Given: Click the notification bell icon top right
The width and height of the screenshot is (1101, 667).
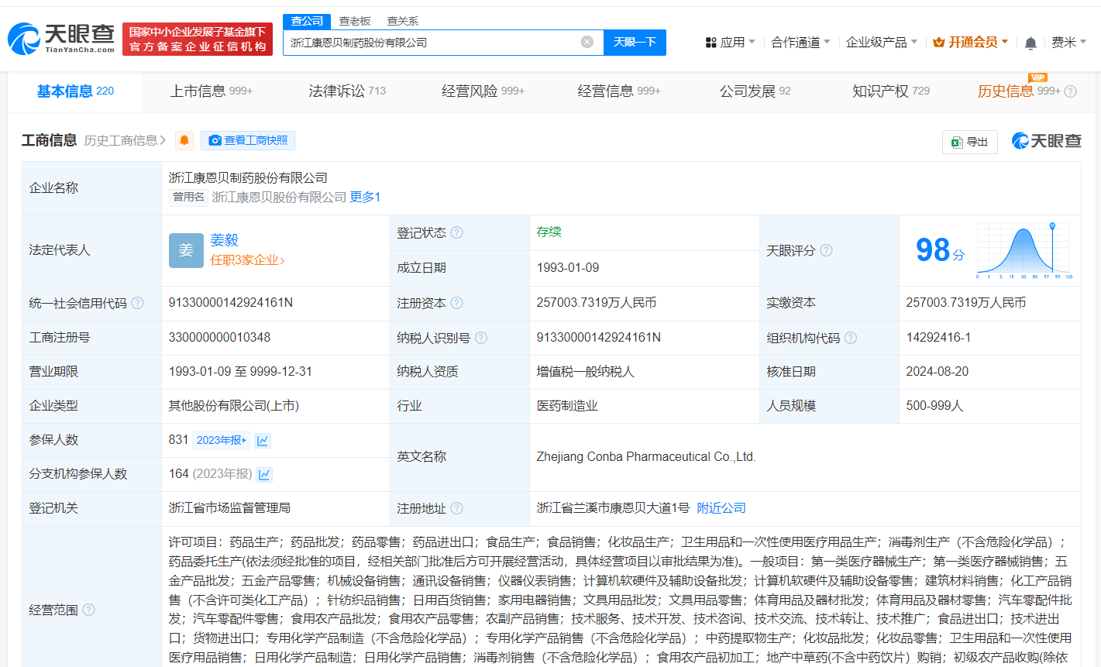Looking at the screenshot, I should pyautogui.click(x=1031, y=43).
